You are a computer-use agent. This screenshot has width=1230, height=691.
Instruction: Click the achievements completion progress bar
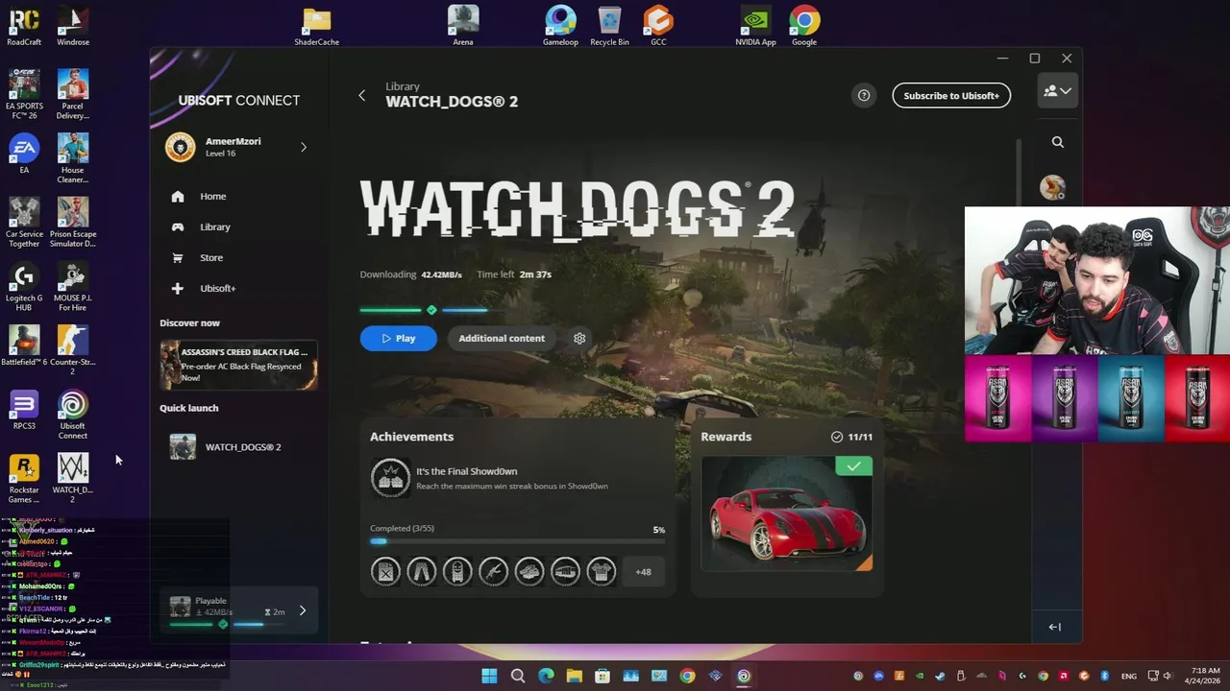click(517, 541)
